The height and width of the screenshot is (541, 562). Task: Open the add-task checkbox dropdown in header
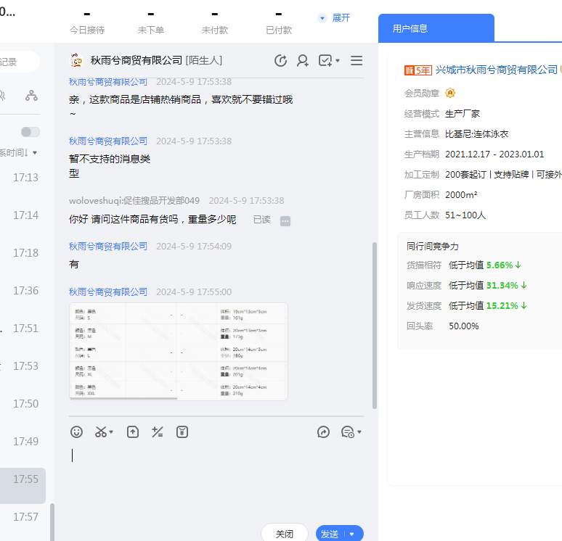tap(329, 61)
